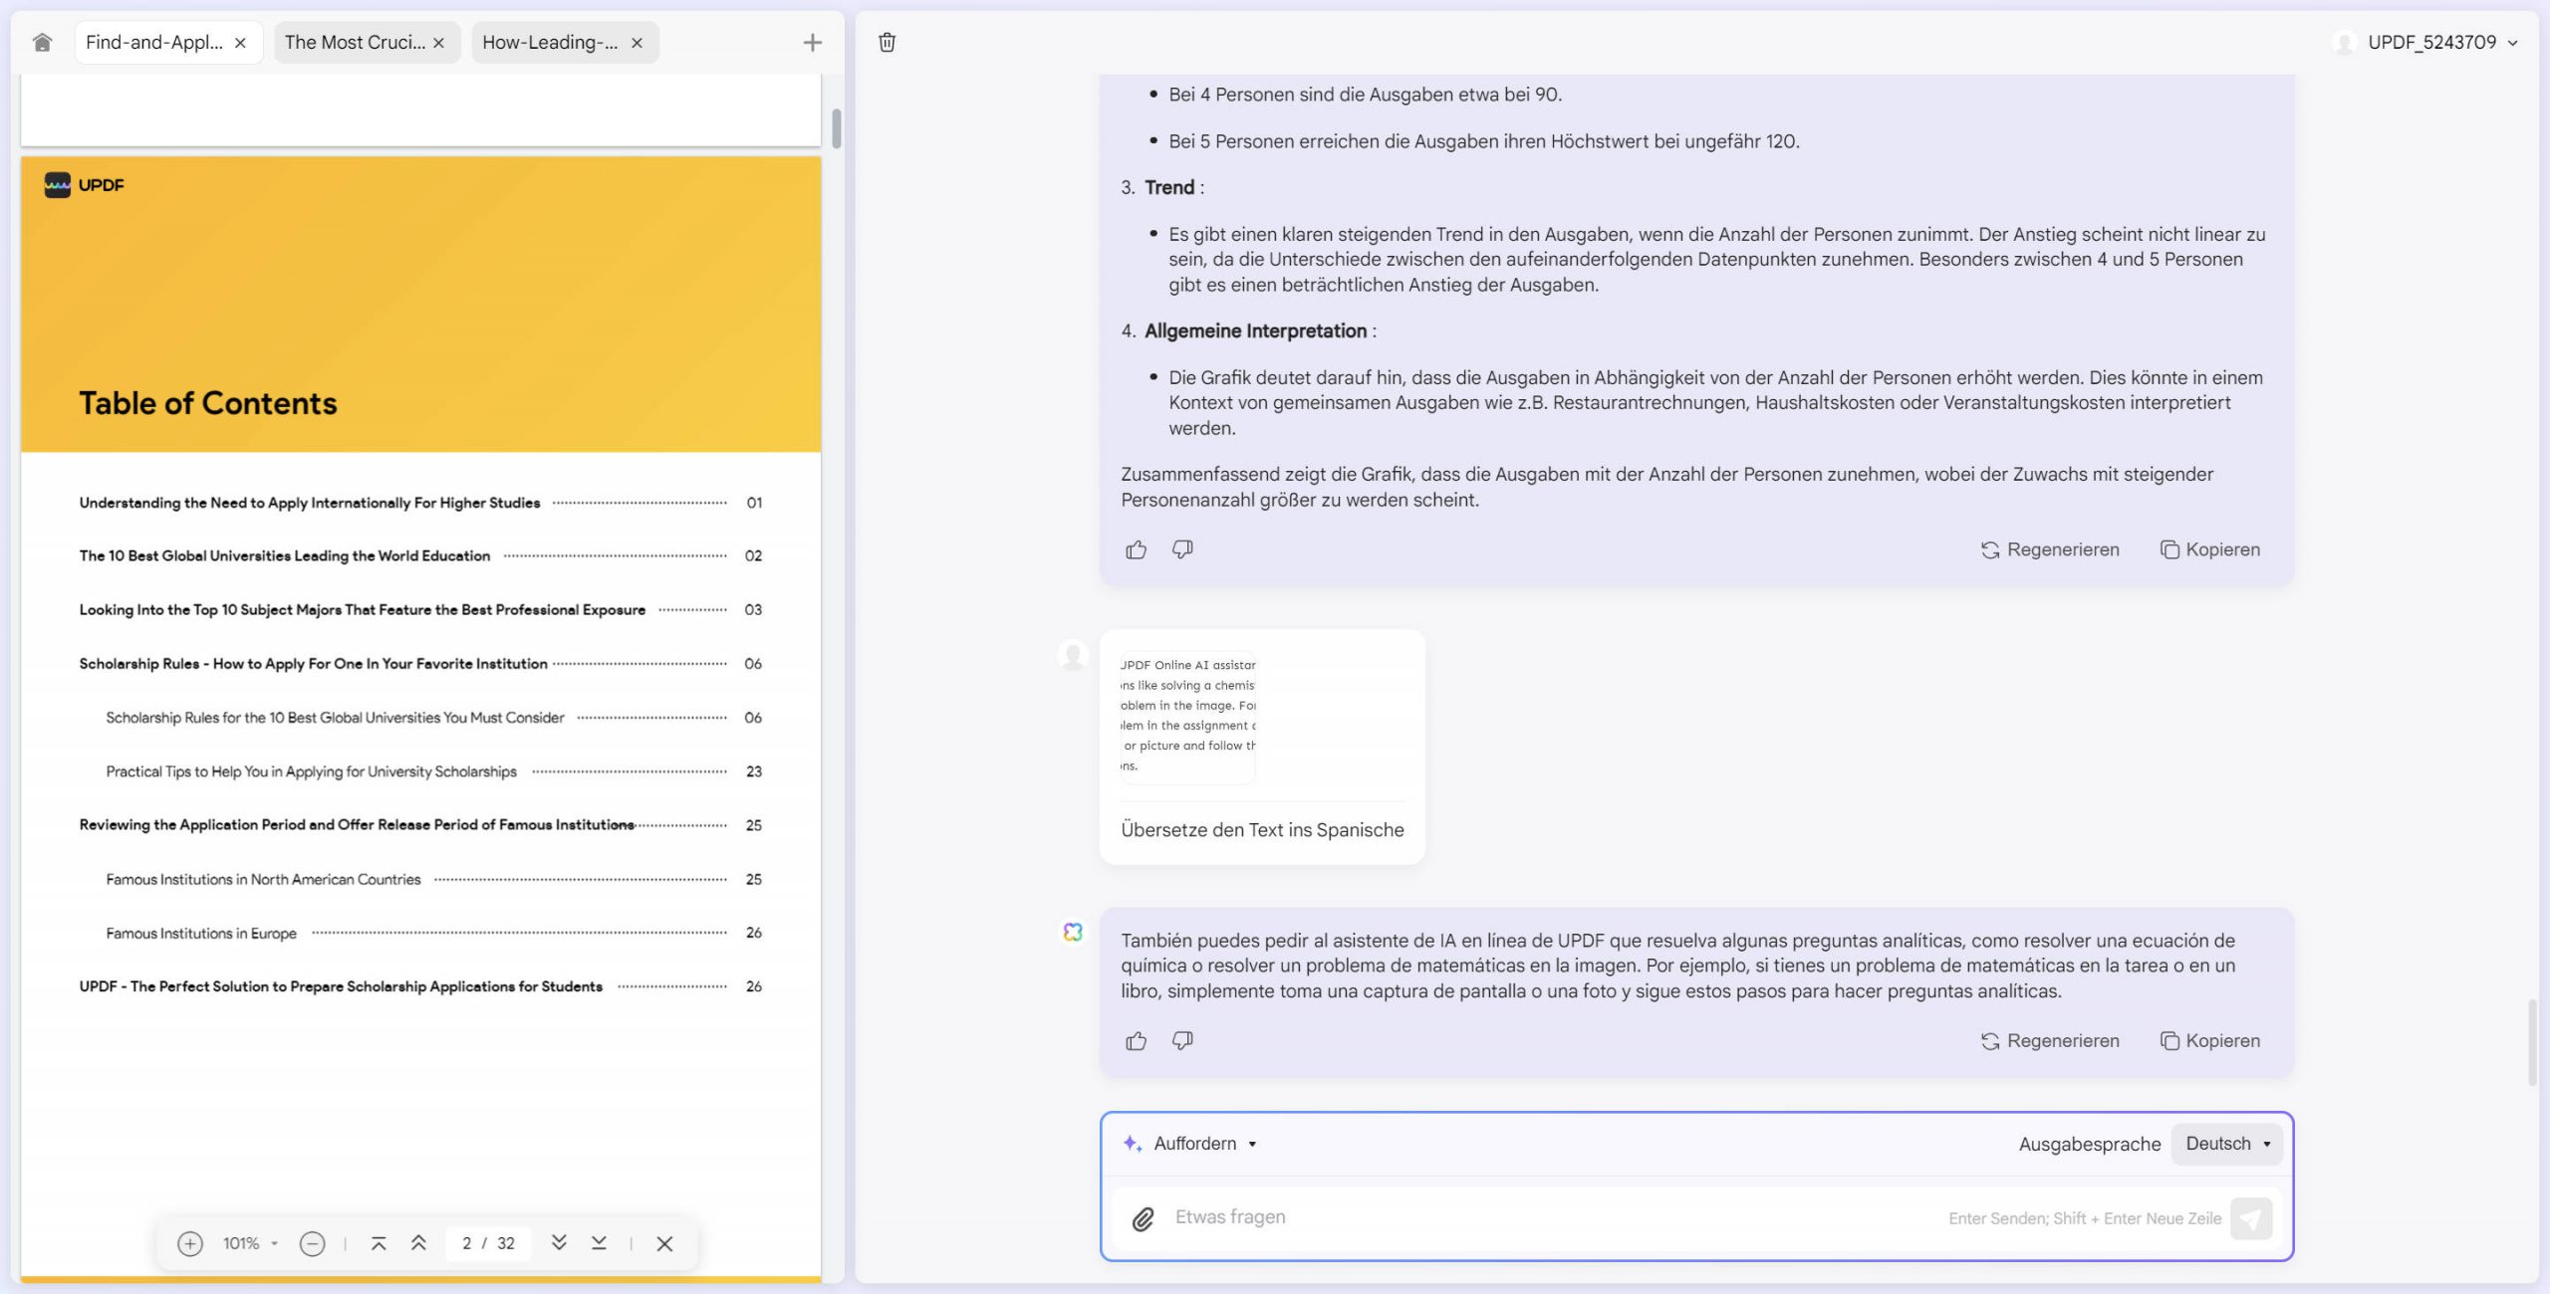Focus the Etwas fragen input field
Viewport: 2550px width, 1294px height.
[1554, 1218]
